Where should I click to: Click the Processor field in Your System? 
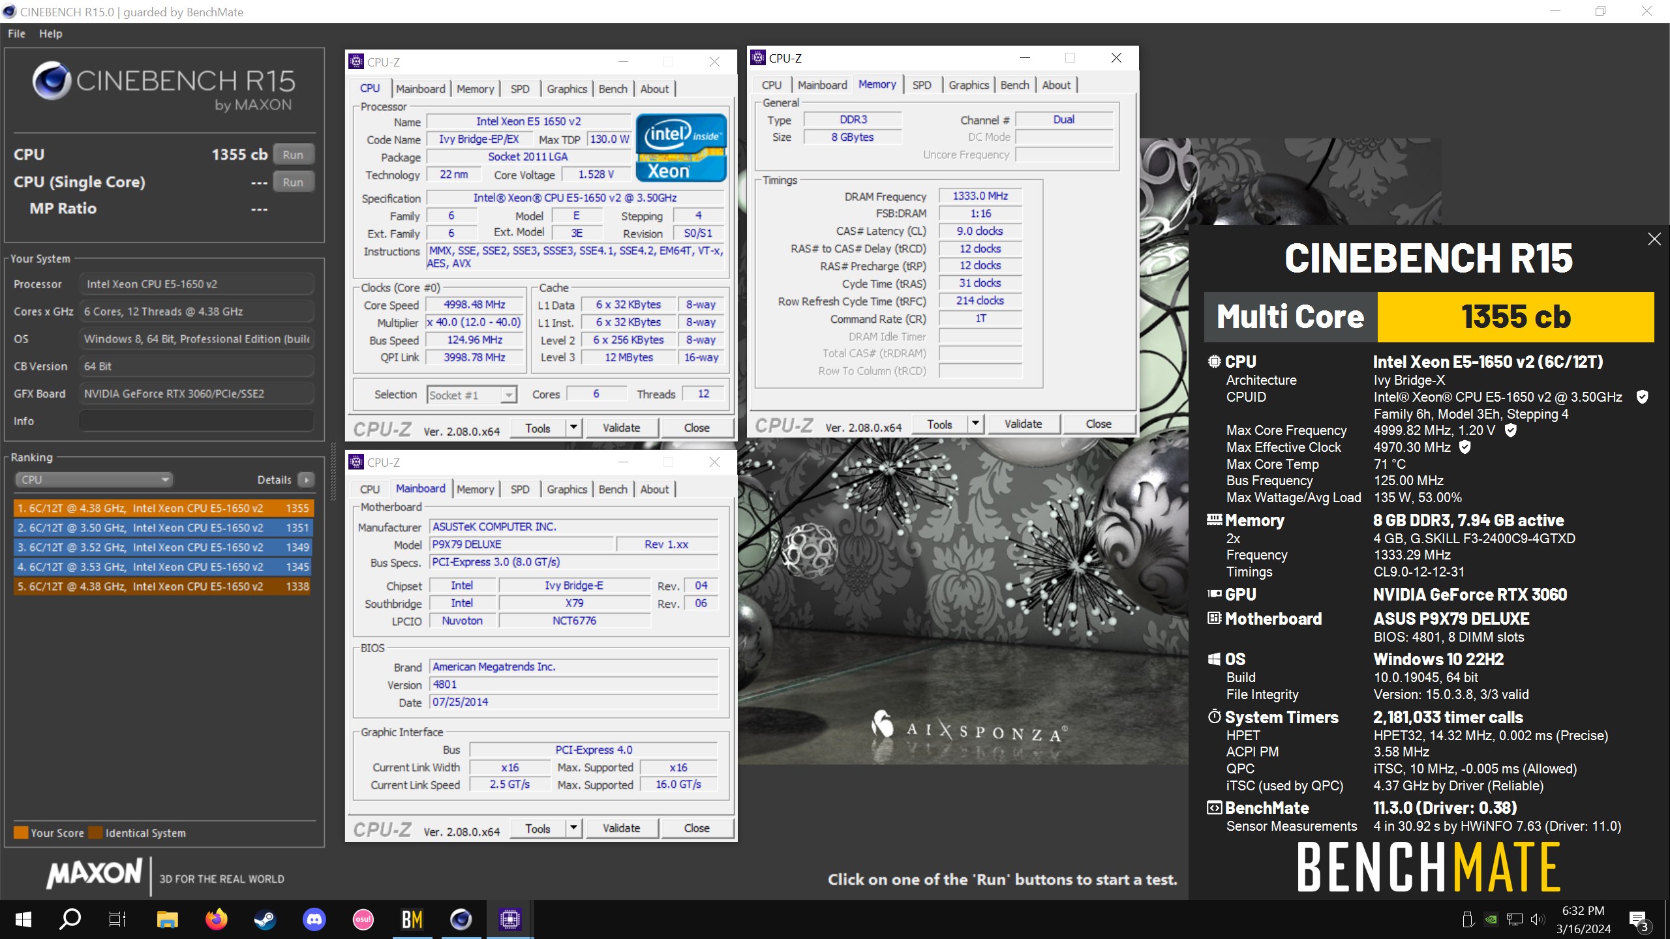coord(196,284)
